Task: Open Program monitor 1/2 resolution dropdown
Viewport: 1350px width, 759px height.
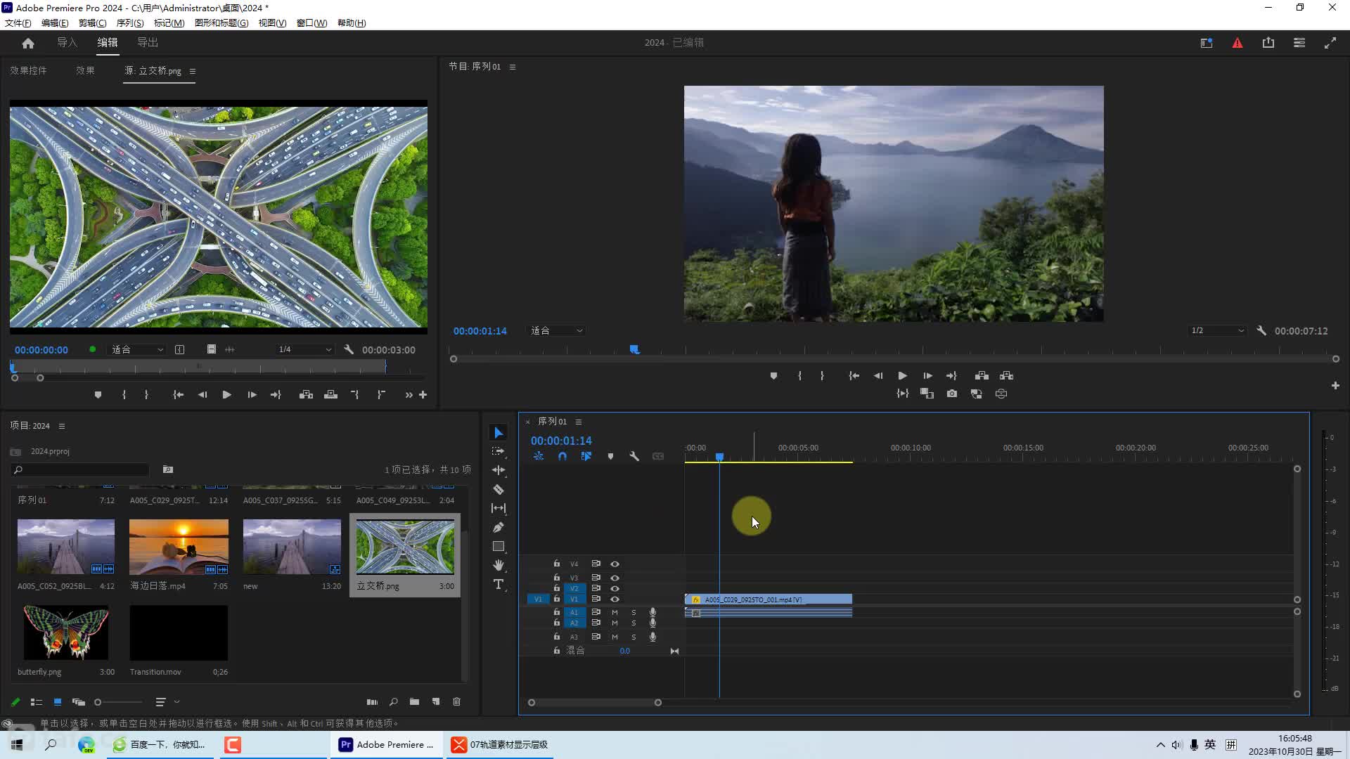Action: pyautogui.click(x=1217, y=330)
